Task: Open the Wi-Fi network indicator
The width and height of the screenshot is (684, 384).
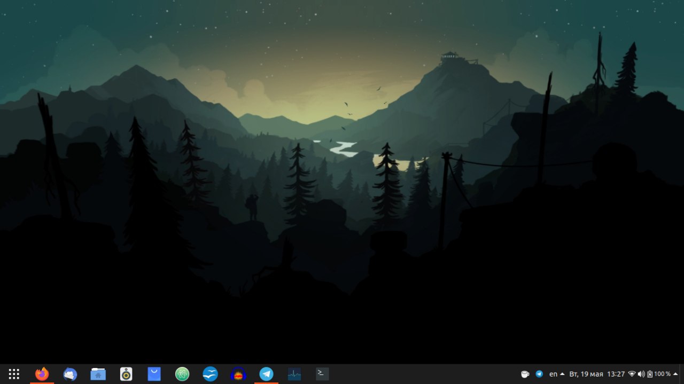Action: click(x=632, y=374)
